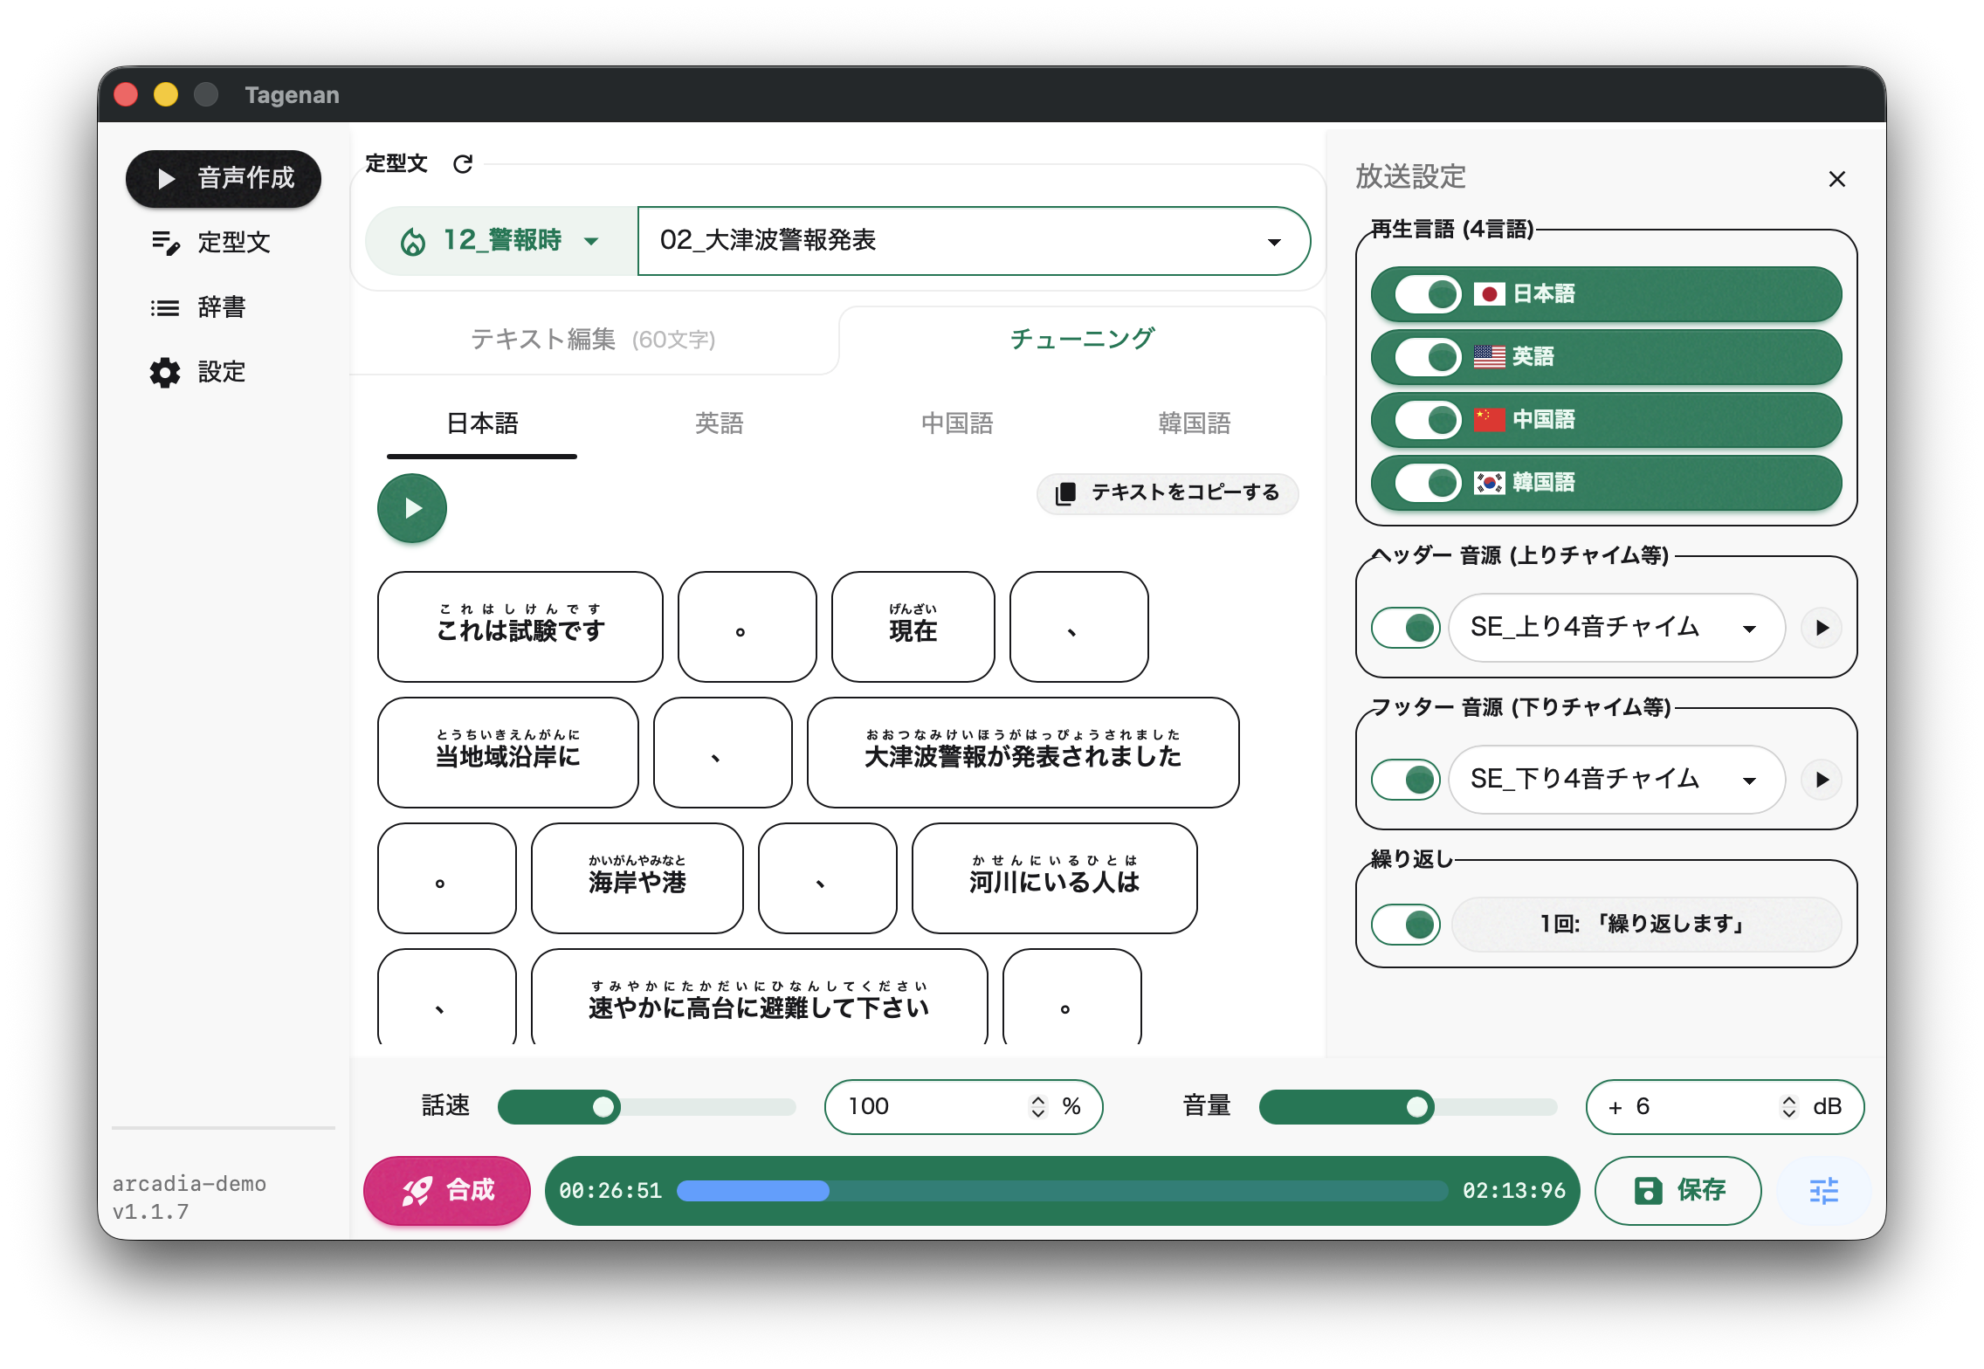Disable the 繰り返し repeat toggle
The image size is (1984, 1369).
coord(1405,924)
